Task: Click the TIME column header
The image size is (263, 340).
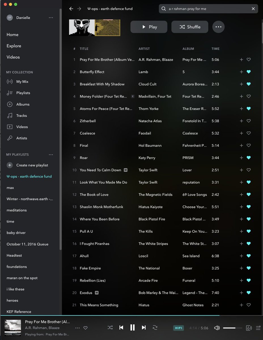Action: [x=215, y=49]
